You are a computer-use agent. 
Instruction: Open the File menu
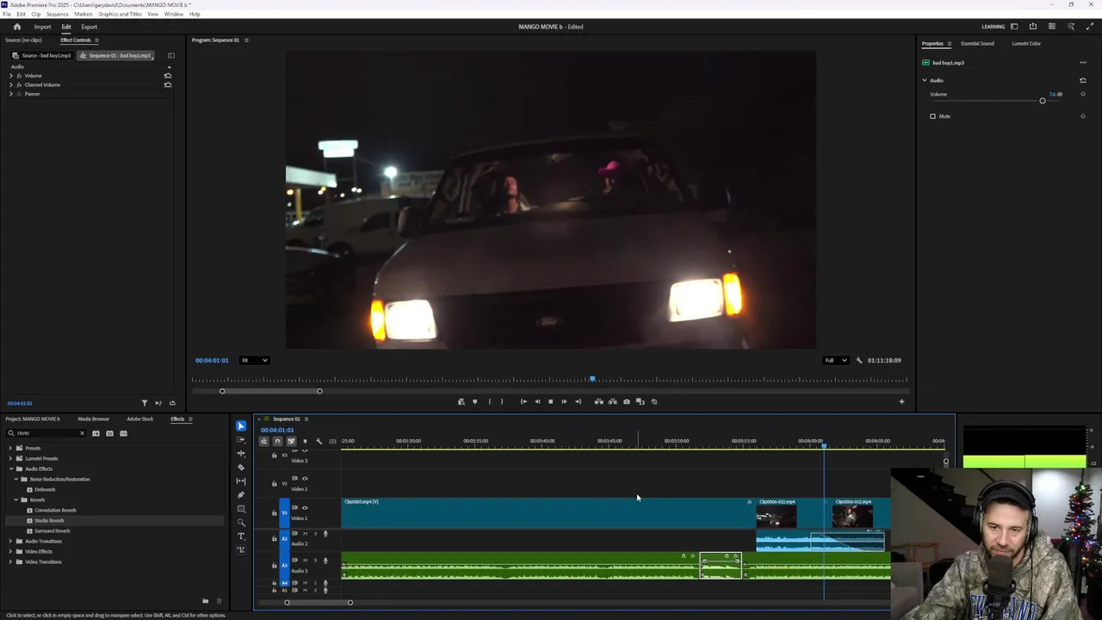coord(7,14)
